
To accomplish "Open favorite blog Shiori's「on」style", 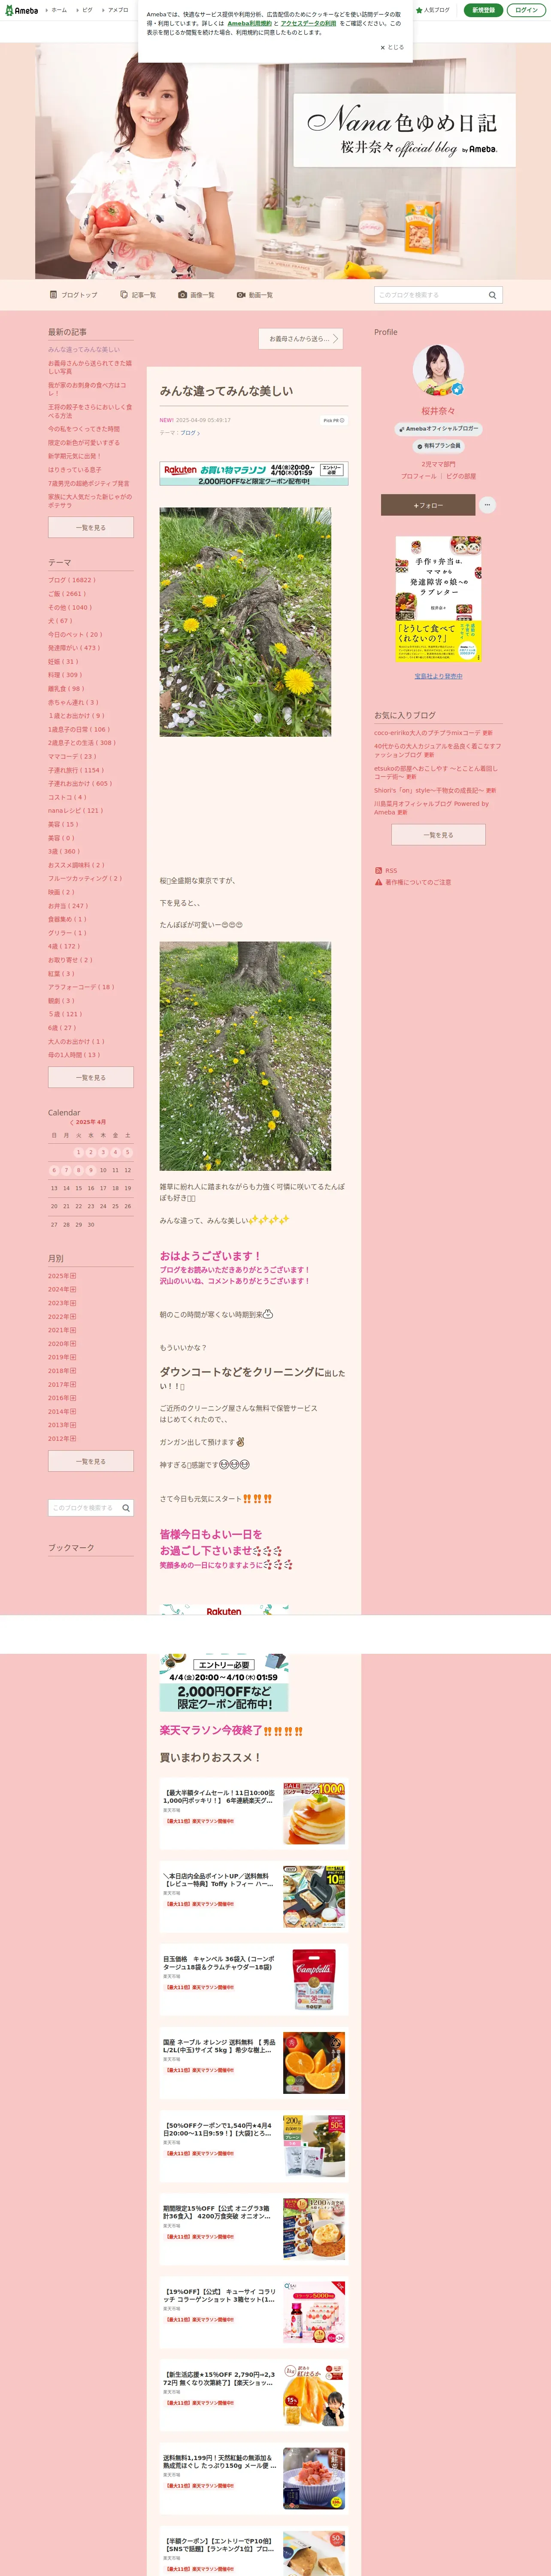I will click(429, 790).
